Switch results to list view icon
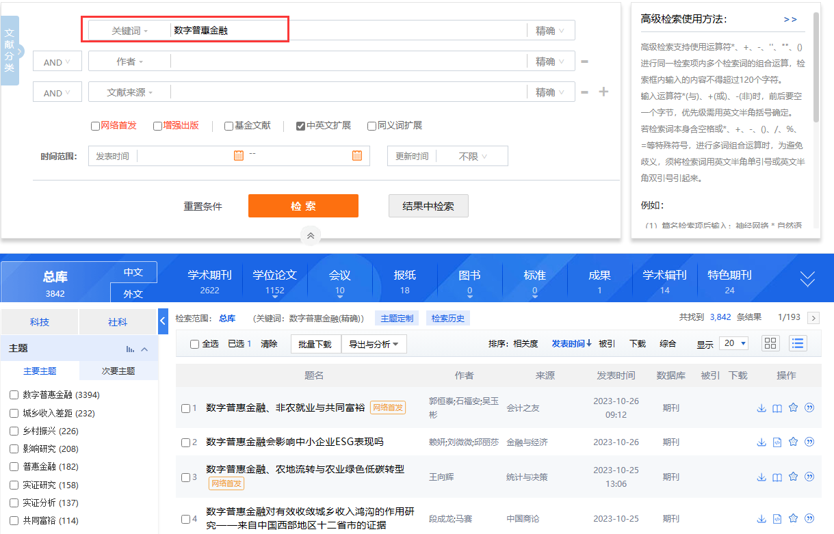 798,343
